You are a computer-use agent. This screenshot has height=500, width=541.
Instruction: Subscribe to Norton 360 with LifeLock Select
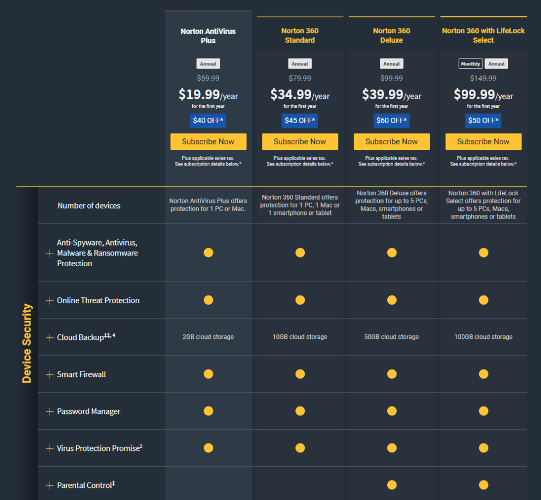pyautogui.click(x=483, y=141)
